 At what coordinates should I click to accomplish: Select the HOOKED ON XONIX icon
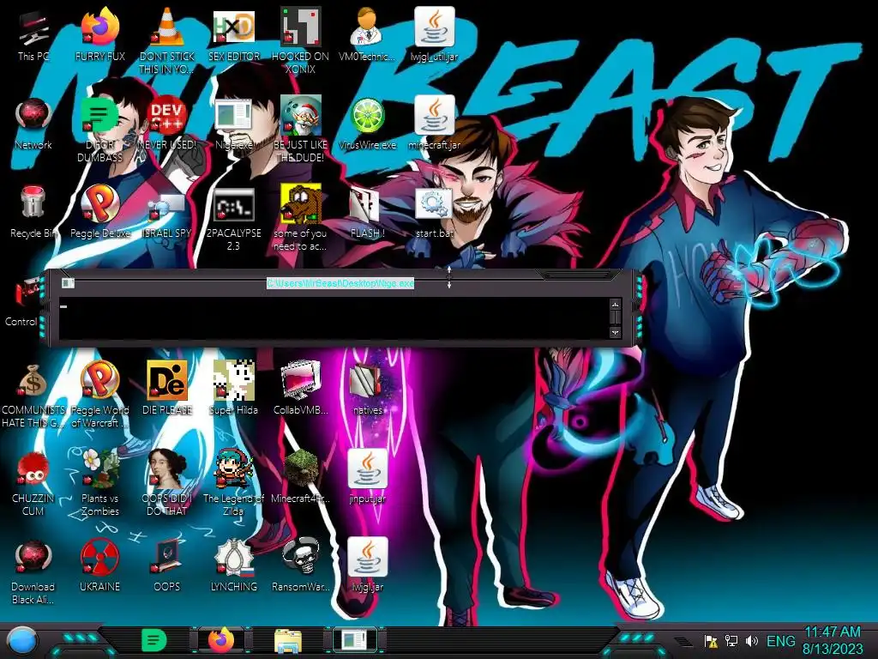point(301,40)
